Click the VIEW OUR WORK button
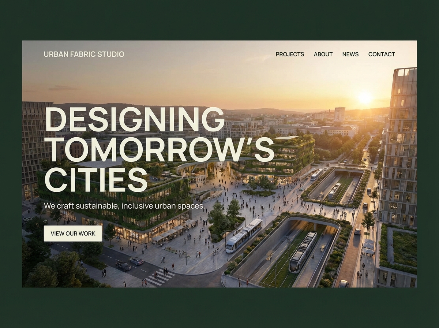Viewport: 439px width, 328px height. [x=73, y=234]
